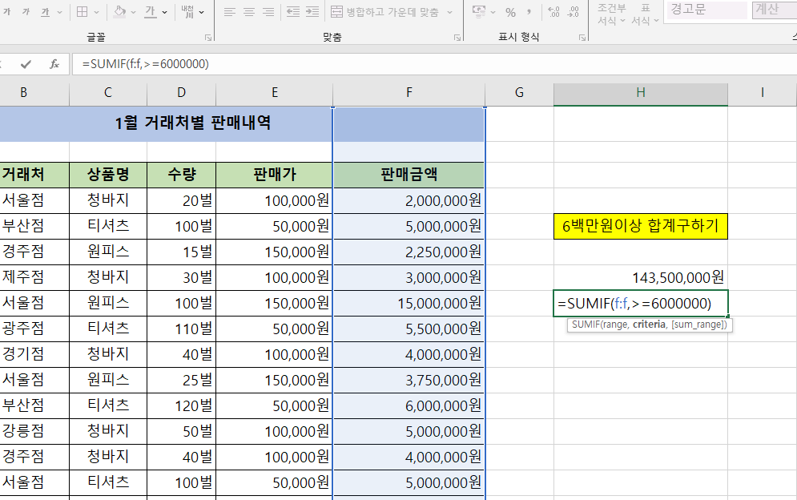Click criteria in the SUMIF tooltip

point(649,325)
